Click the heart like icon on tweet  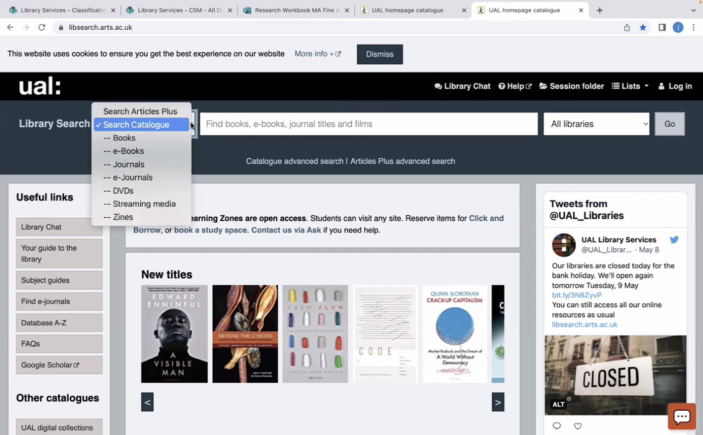(578, 426)
